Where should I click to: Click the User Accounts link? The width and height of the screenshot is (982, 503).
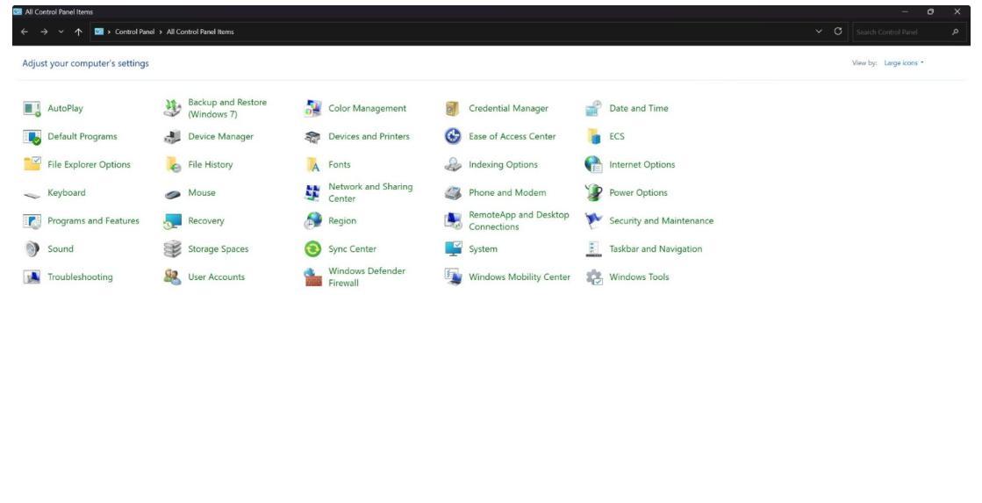pyautogui.click(x=216, y=277)
